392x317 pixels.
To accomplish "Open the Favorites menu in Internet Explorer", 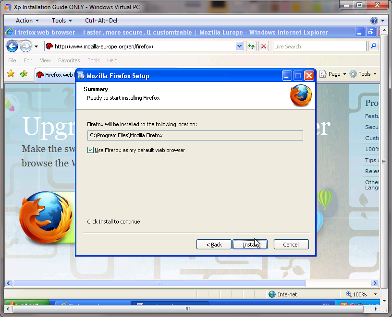I will (x=69, y=60).
